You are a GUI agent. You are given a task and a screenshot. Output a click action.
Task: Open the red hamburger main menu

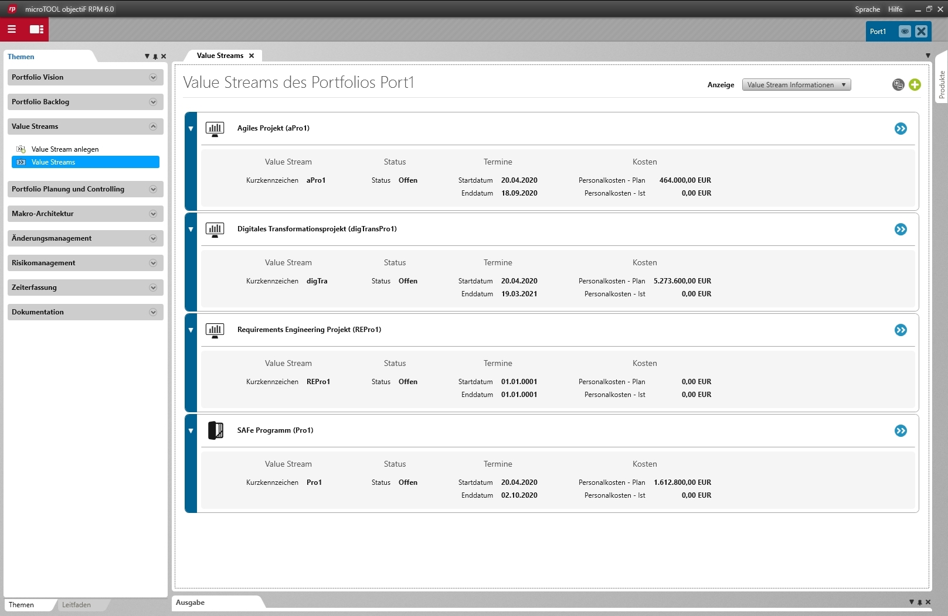pyautogui.click(x=12, y=29)
